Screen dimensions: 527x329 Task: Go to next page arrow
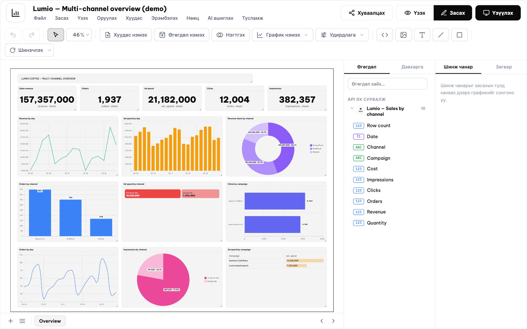(x=333, y=321)
